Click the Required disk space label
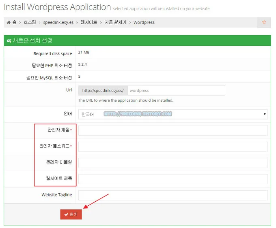 [53, 53]
